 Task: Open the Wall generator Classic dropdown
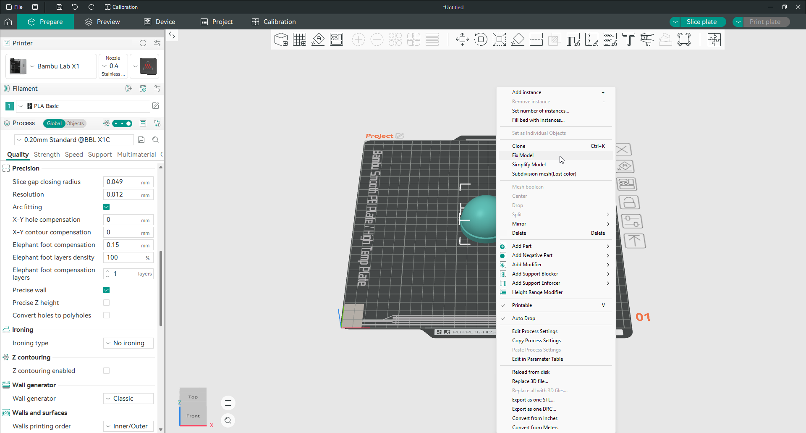128,399
